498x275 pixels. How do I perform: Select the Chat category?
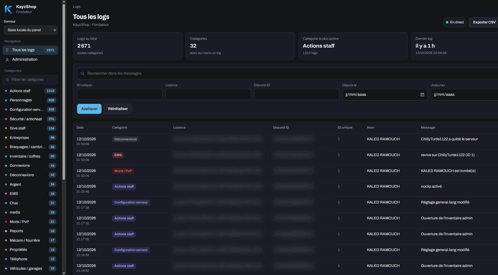[x=31, y=203]
